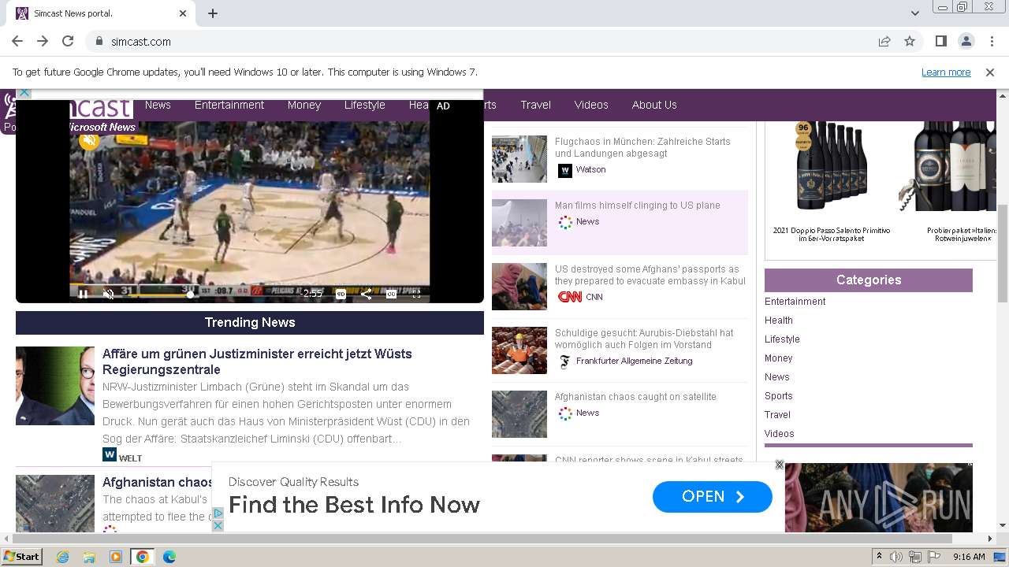Image resolution: width=1009 pixels, height=567 pixels.
Task: Open the Videos menu item
Action: click(591, 105)
